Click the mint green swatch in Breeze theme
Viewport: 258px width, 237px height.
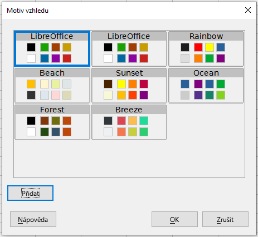click(x=144, y=121)
